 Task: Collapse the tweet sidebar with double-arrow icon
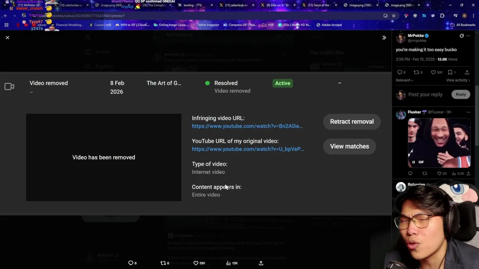(384, 37)
